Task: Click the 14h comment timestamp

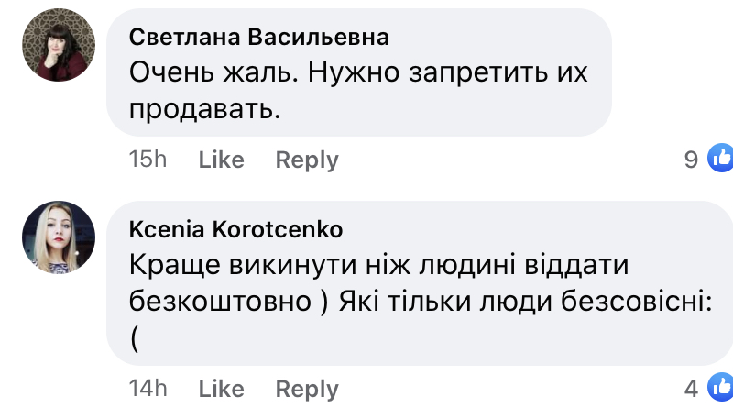Action: tap(148, 389)
